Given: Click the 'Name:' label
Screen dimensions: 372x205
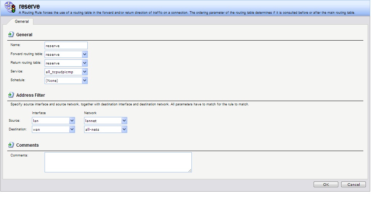Looking at the screenshot, I should pos(16,45).
